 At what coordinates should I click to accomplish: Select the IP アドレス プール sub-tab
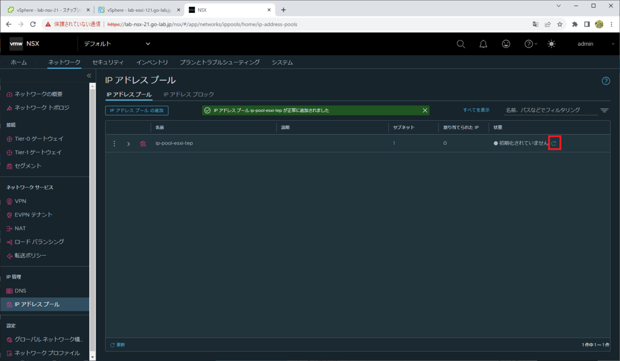[129, 94]
